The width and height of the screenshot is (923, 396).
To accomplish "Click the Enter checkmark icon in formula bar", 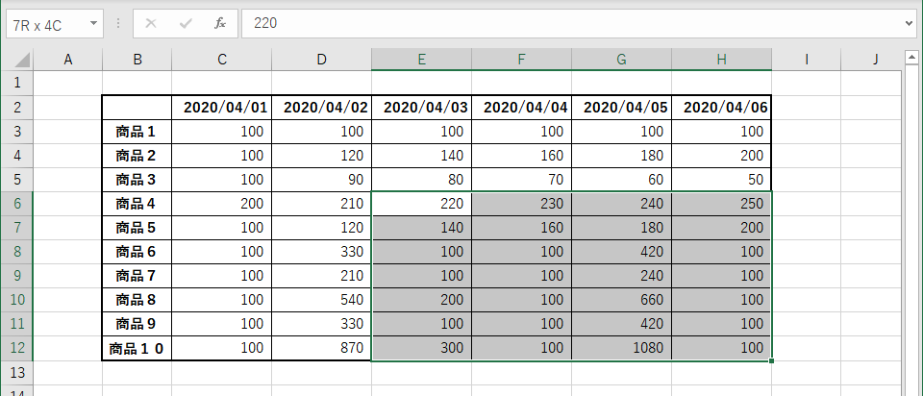I will [186, 23].
